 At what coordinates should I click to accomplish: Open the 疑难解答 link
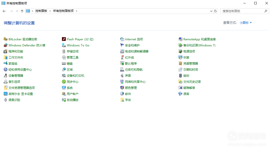point(189,88)
